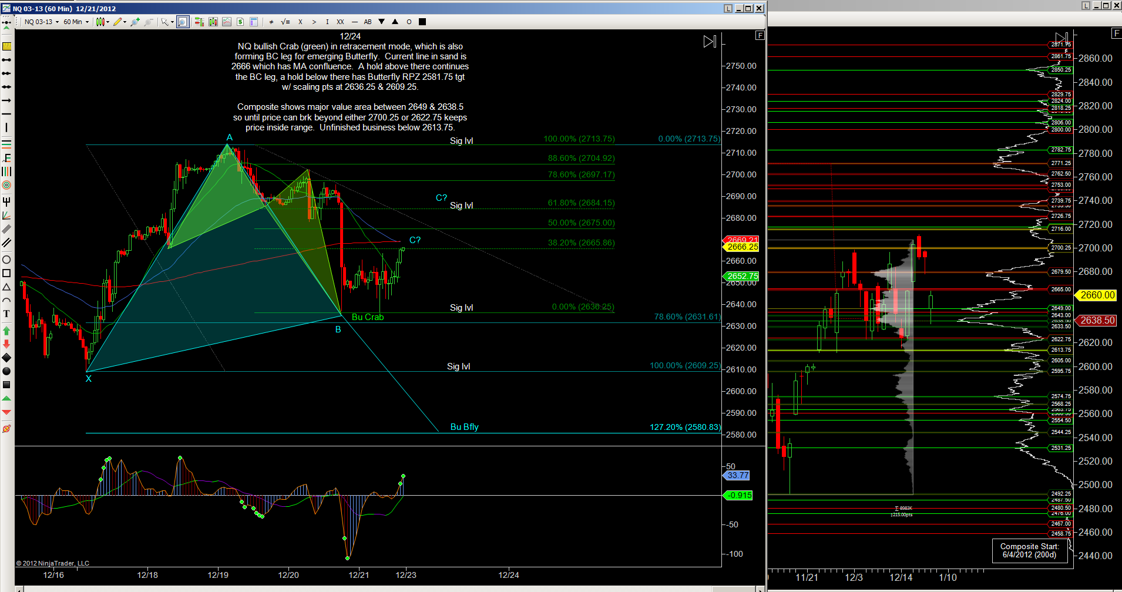Expand the 60 Min interval dropdown

tap(76, 22)
